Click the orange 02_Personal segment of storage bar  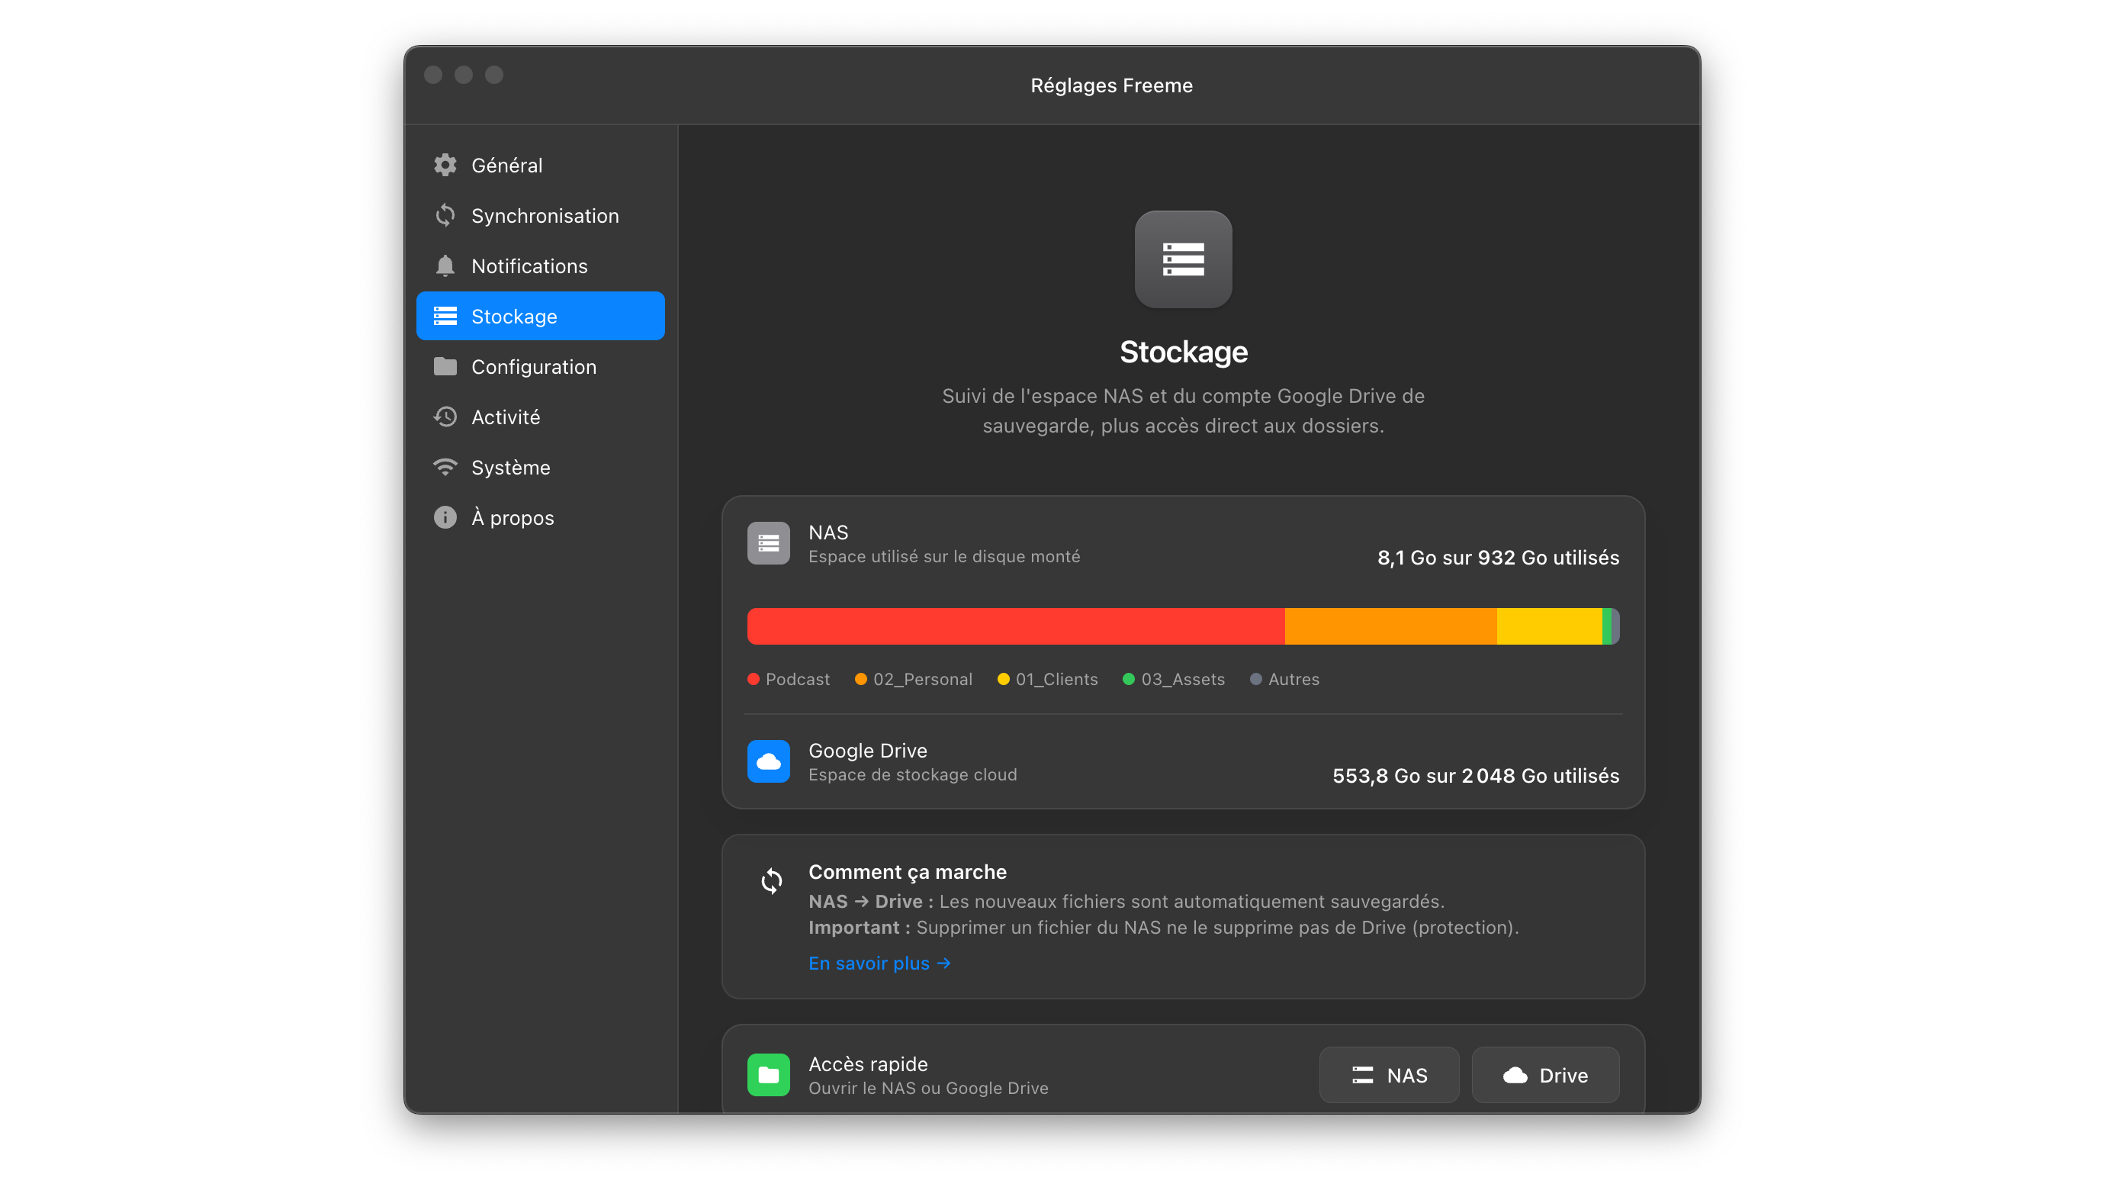[x=1391, y=626]
